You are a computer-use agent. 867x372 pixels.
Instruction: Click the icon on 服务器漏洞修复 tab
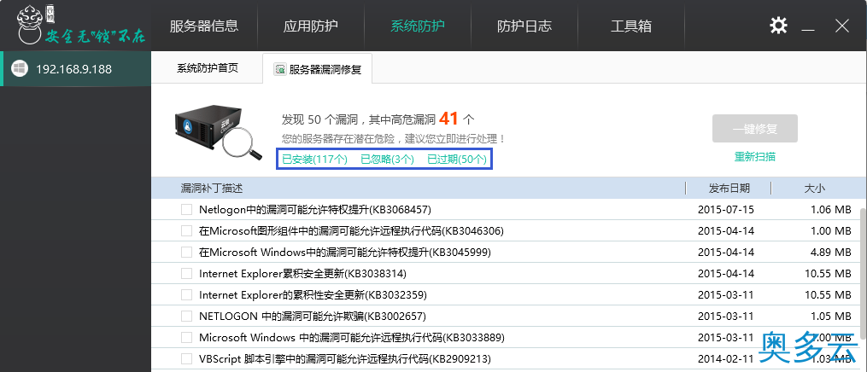[280, 70]
